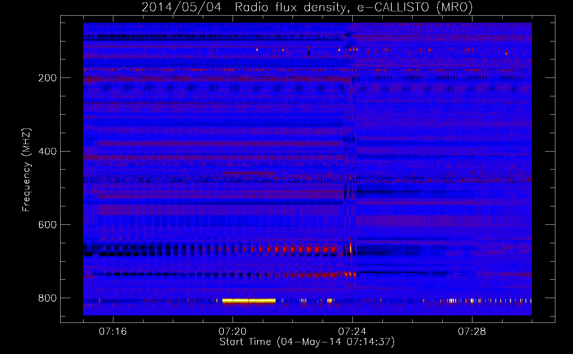
Task: Select the '600' frequency axis label
Action: (x=47, y=225)
